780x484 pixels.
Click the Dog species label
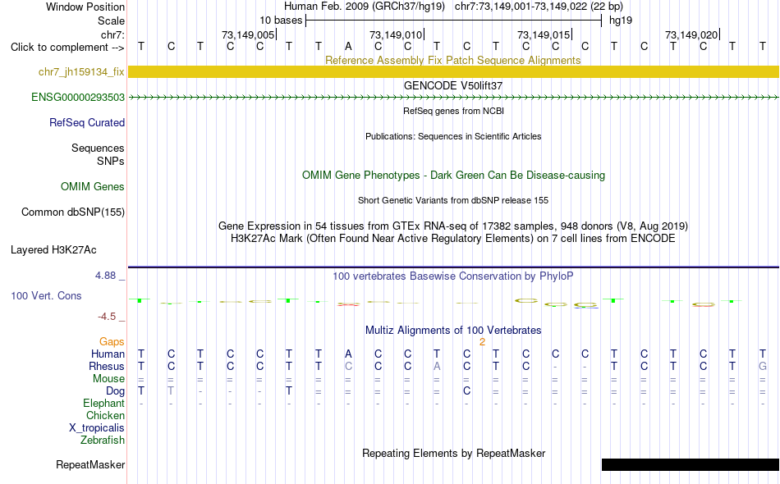pos(115,391)
